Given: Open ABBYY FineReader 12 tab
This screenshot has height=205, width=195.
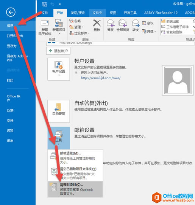Looking at the screenshot, I should (x=161, y=13).
